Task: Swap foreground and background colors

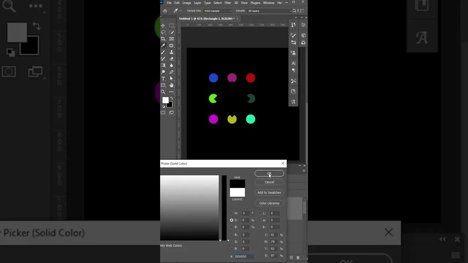Action: 171,99
